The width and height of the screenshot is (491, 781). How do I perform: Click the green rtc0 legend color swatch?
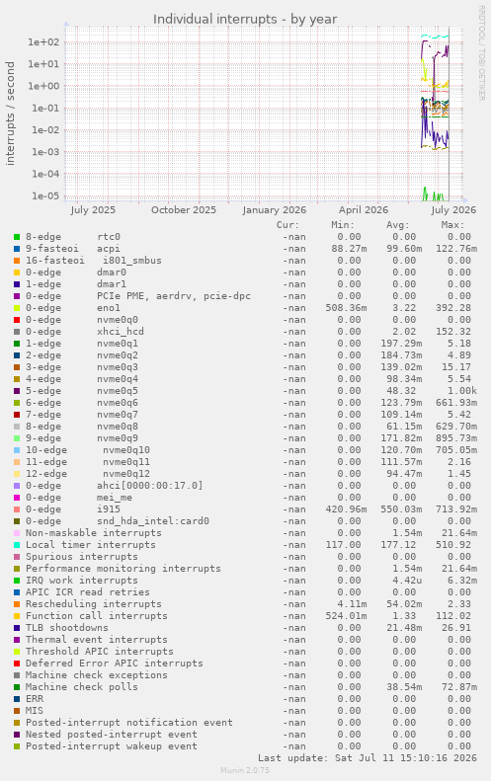click(x=17, y=237)
